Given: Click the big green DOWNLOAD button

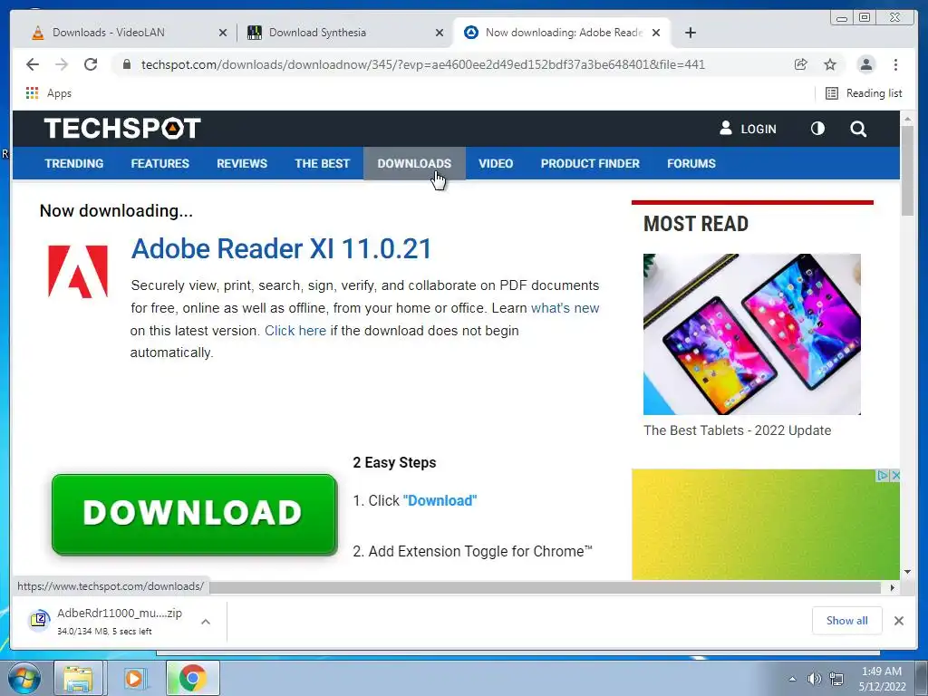Looking at the screenshot, I should (x=194, y=515).
